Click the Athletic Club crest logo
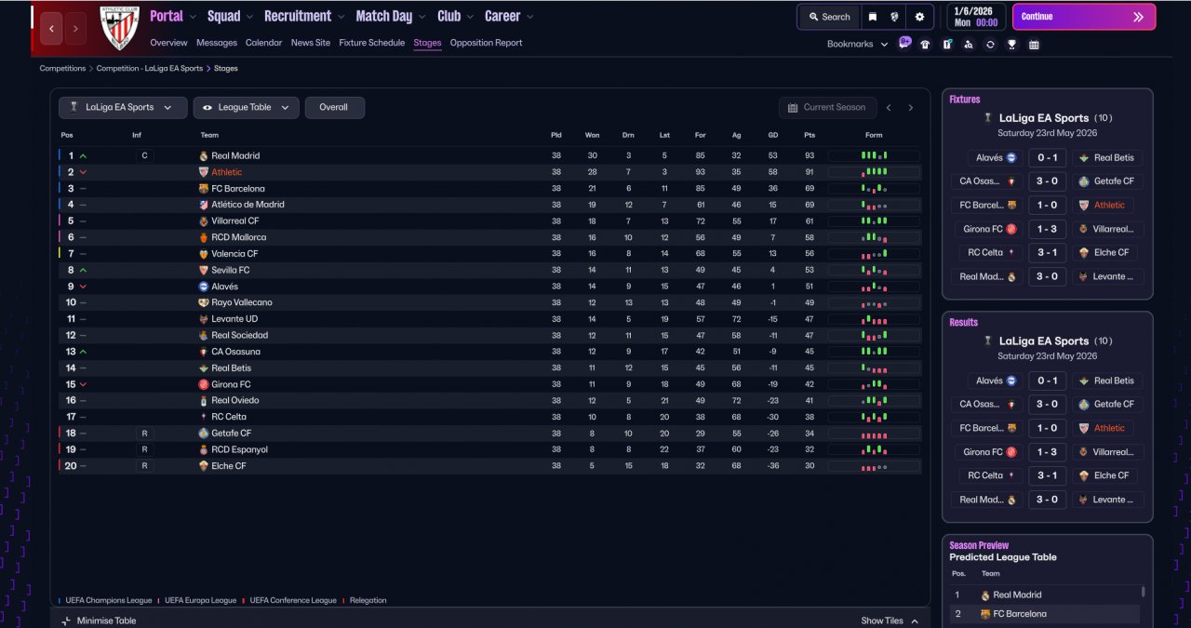 119,27
